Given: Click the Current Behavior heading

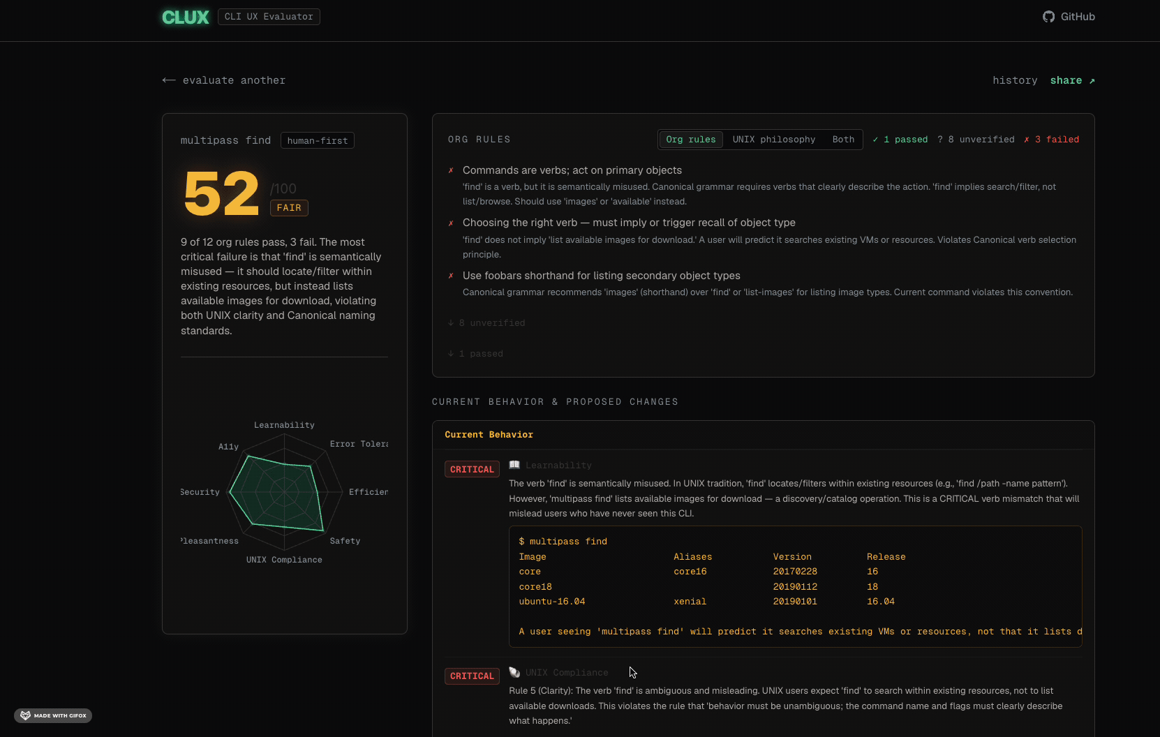Looking at the screenshot, I should coord(489,435).
